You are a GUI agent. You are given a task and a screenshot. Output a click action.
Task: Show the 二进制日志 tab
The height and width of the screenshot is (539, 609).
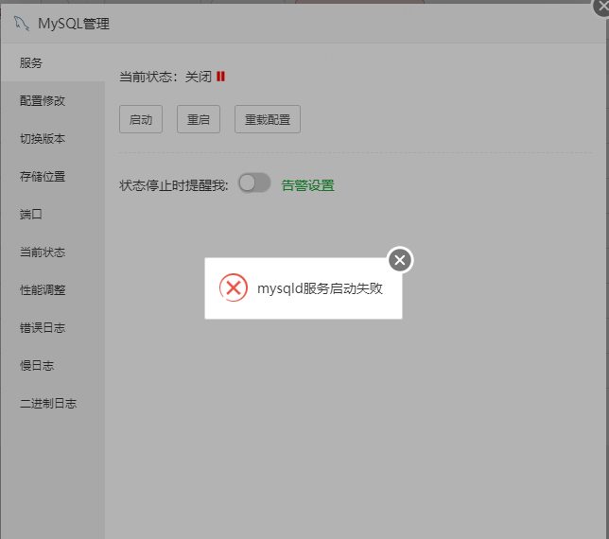tap(53, 404)
